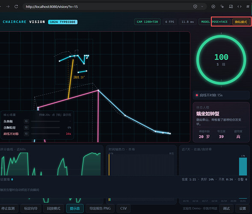The width and height of the screenshot is (252, 214).
Task: Go forward using the browser arrow
Action: pyautogui.click(x=8, y=6)
